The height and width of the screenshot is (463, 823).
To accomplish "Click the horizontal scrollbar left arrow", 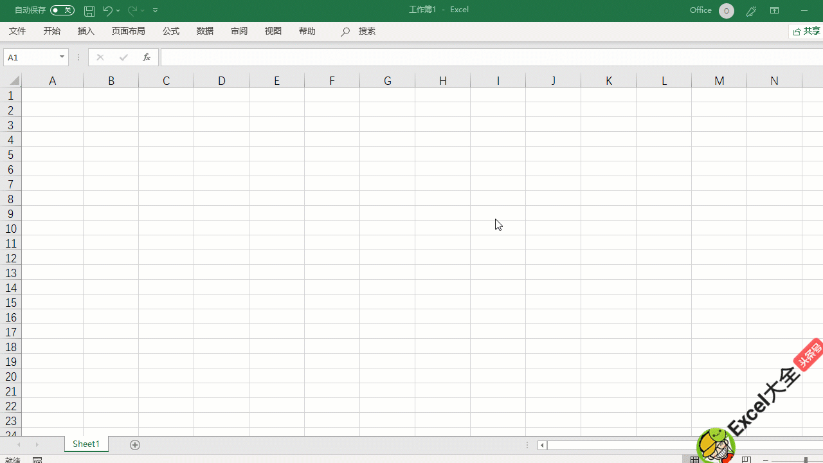I will pos(542,445).
